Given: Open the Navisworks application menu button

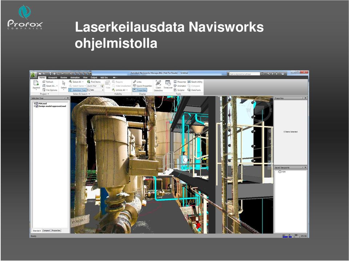Looking at the screenshot, I should [33, 75].
